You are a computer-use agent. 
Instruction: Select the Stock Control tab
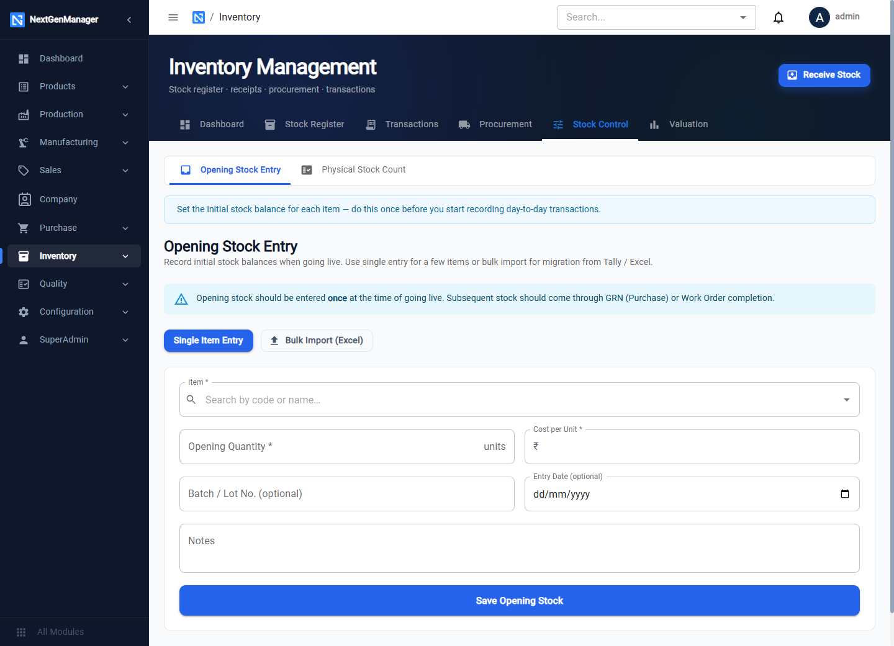click(x=590, y=124)
